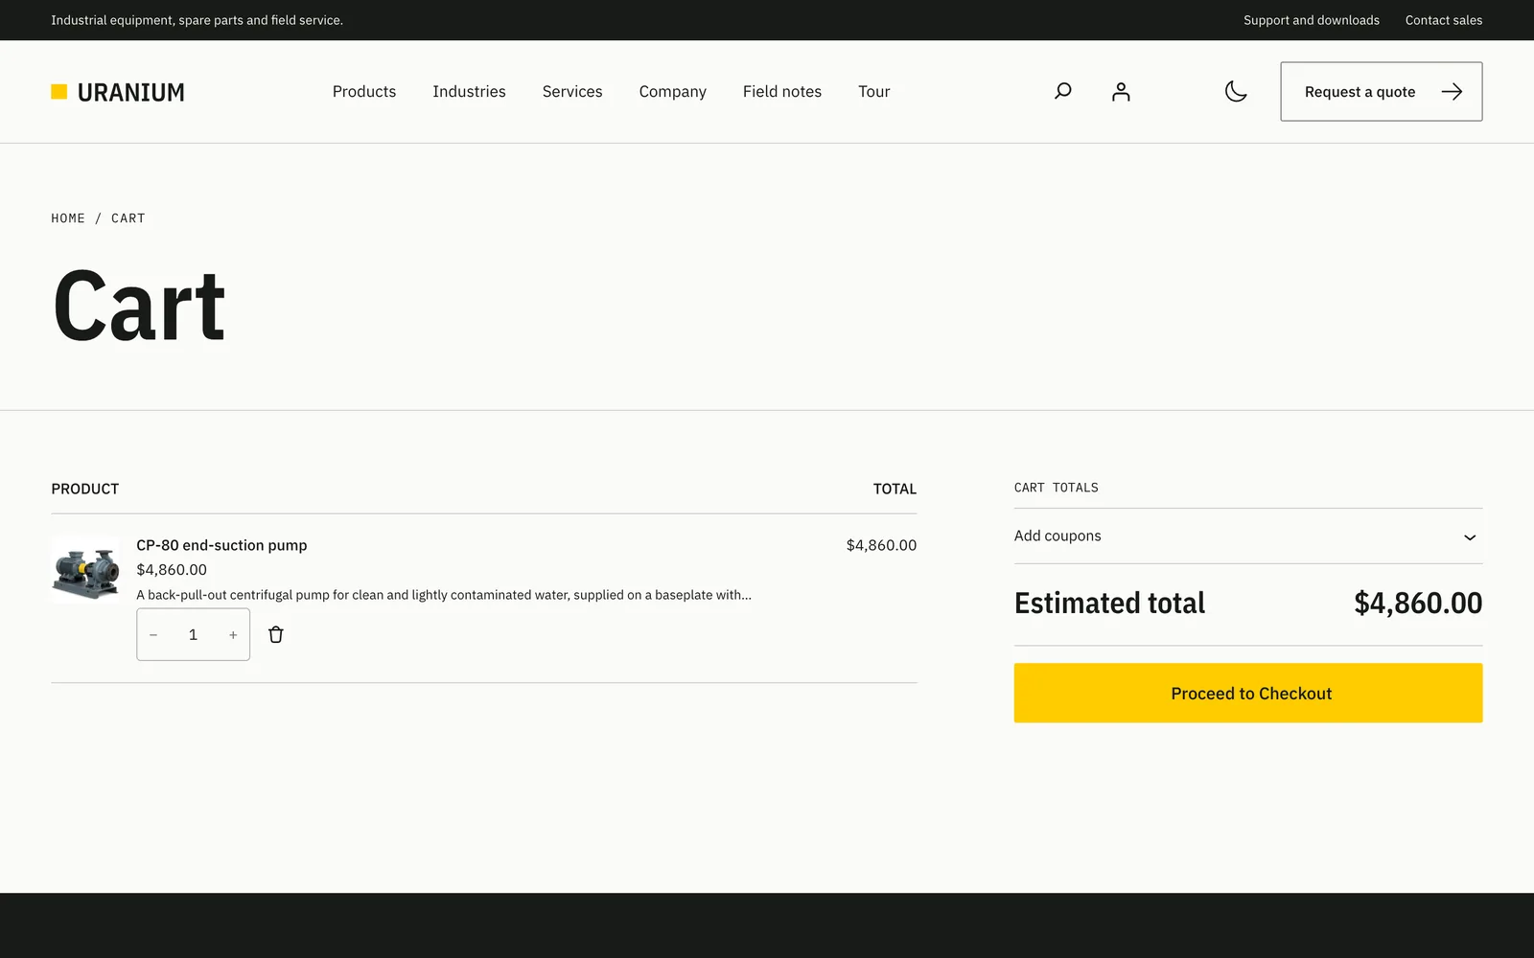
Task: Select the quantity input field
Action: (x=193, y=634)
